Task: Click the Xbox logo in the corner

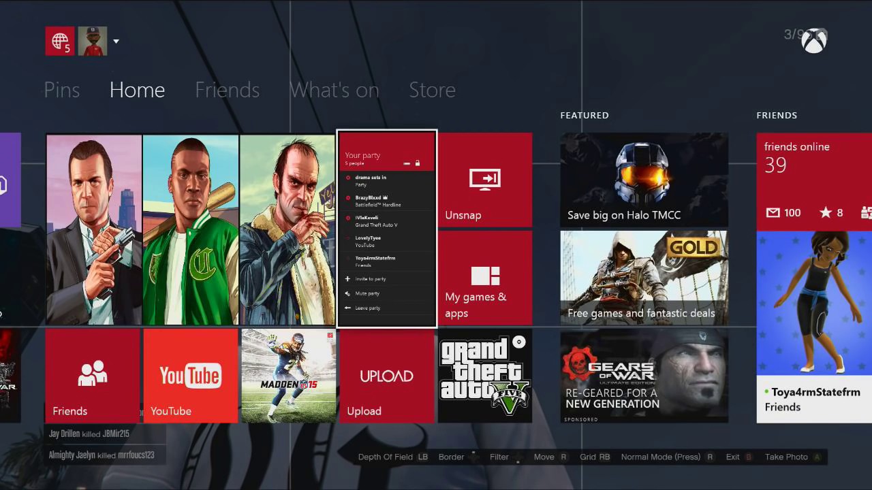Action: 814,41
